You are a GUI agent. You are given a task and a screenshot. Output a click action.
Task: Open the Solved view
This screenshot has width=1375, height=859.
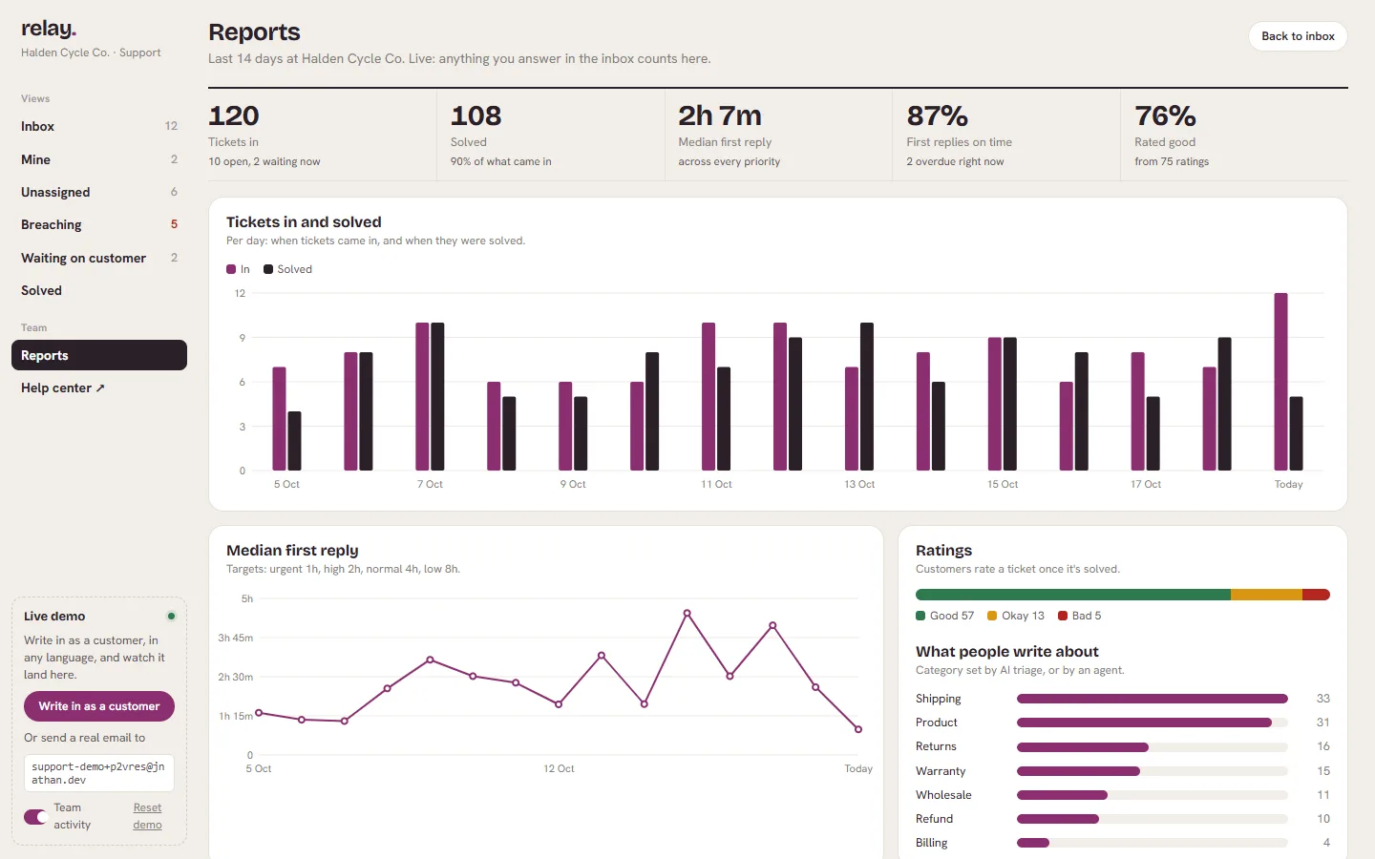(99, 290)
